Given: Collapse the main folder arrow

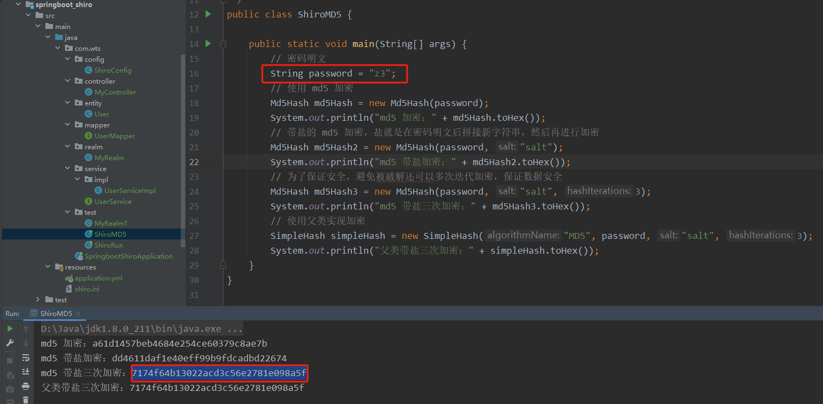Looking at the screenshot, I should click(38, 26).
